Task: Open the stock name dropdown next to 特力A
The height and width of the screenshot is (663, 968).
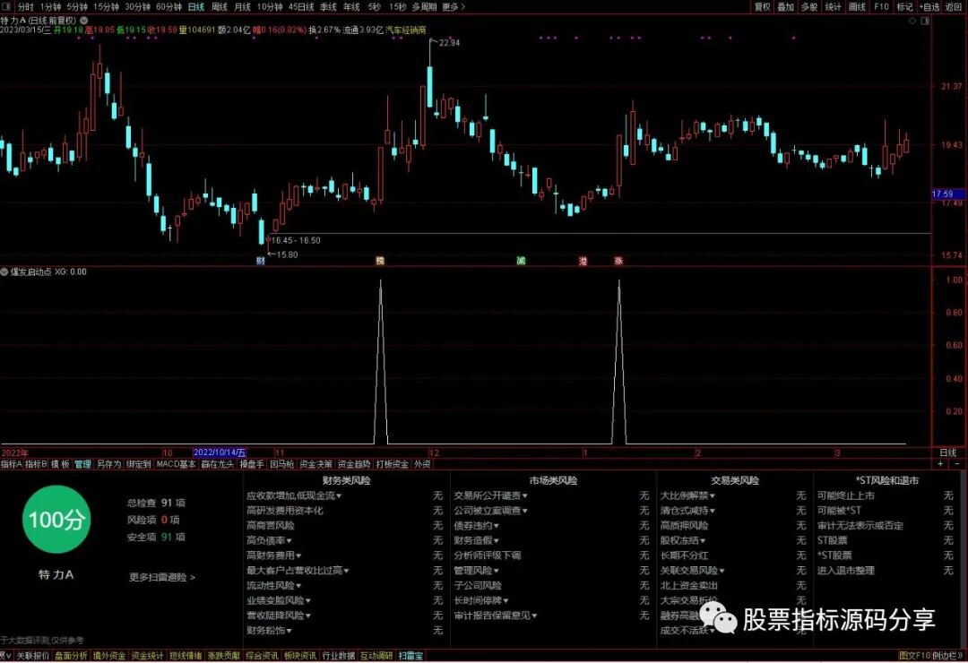Action: (84, 21)
